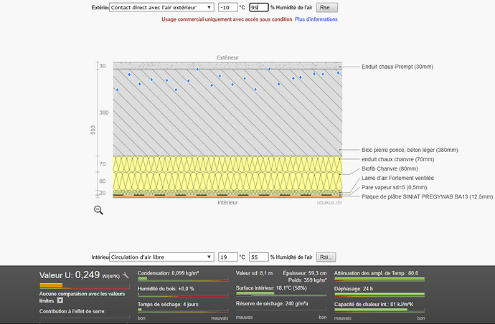Select the Enduit chaux-Prompt (30mm) label

[397, 67]
